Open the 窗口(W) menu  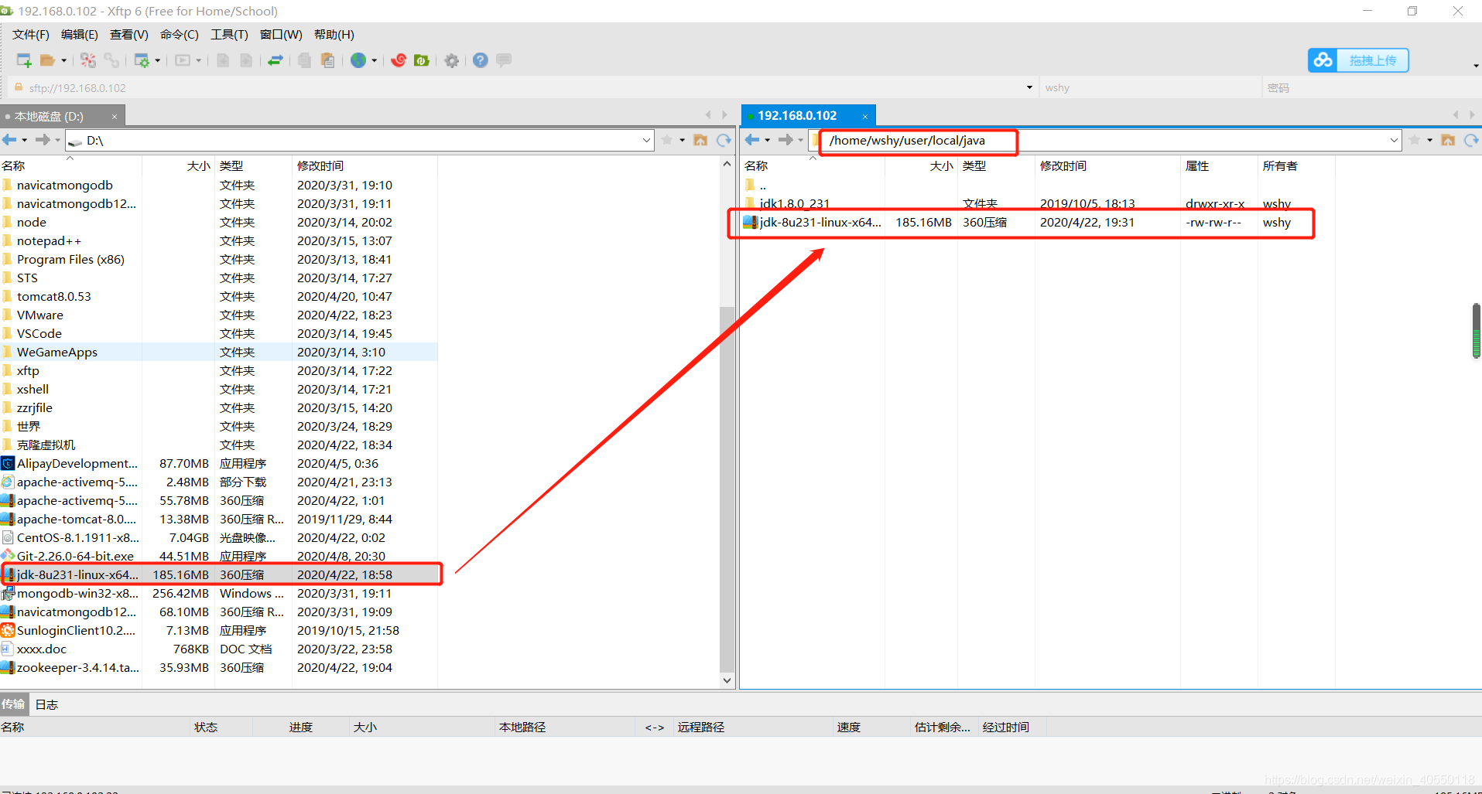pos(281,35)
